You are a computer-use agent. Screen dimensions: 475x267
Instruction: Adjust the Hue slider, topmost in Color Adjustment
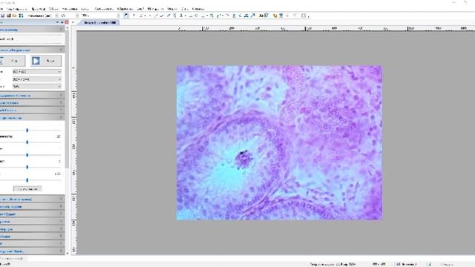click(x=27, y=131)
